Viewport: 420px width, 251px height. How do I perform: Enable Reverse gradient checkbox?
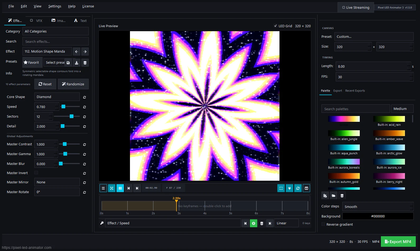[x=323, y=224]
